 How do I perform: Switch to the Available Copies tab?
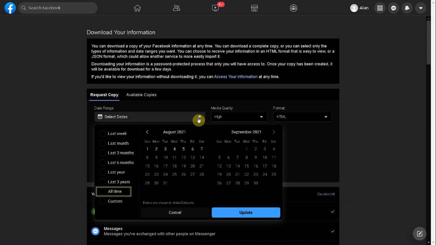[141, 95]
